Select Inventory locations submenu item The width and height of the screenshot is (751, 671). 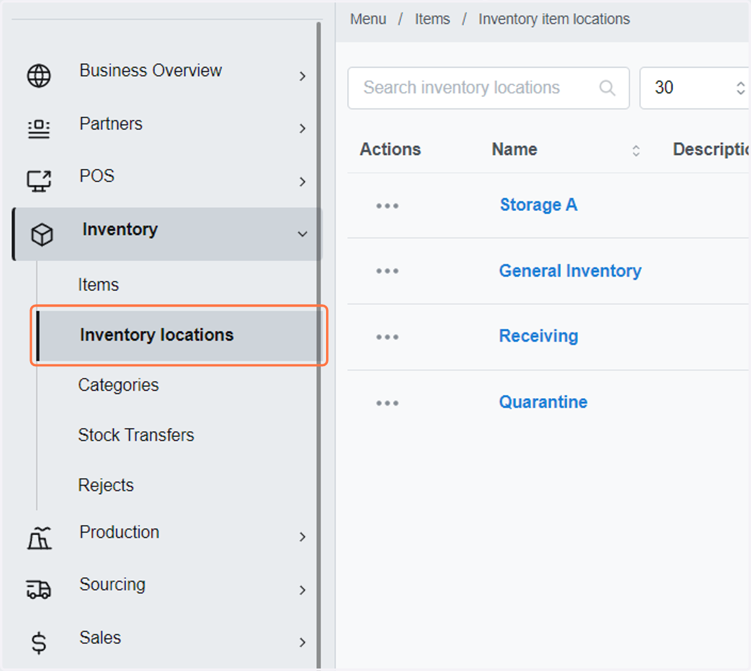pos(179,335)
